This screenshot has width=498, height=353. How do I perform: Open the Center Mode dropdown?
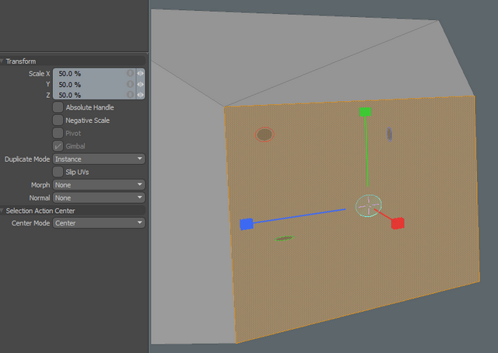click(x=99, y=223)
